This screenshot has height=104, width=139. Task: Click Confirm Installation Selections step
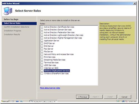coord(17,27)
